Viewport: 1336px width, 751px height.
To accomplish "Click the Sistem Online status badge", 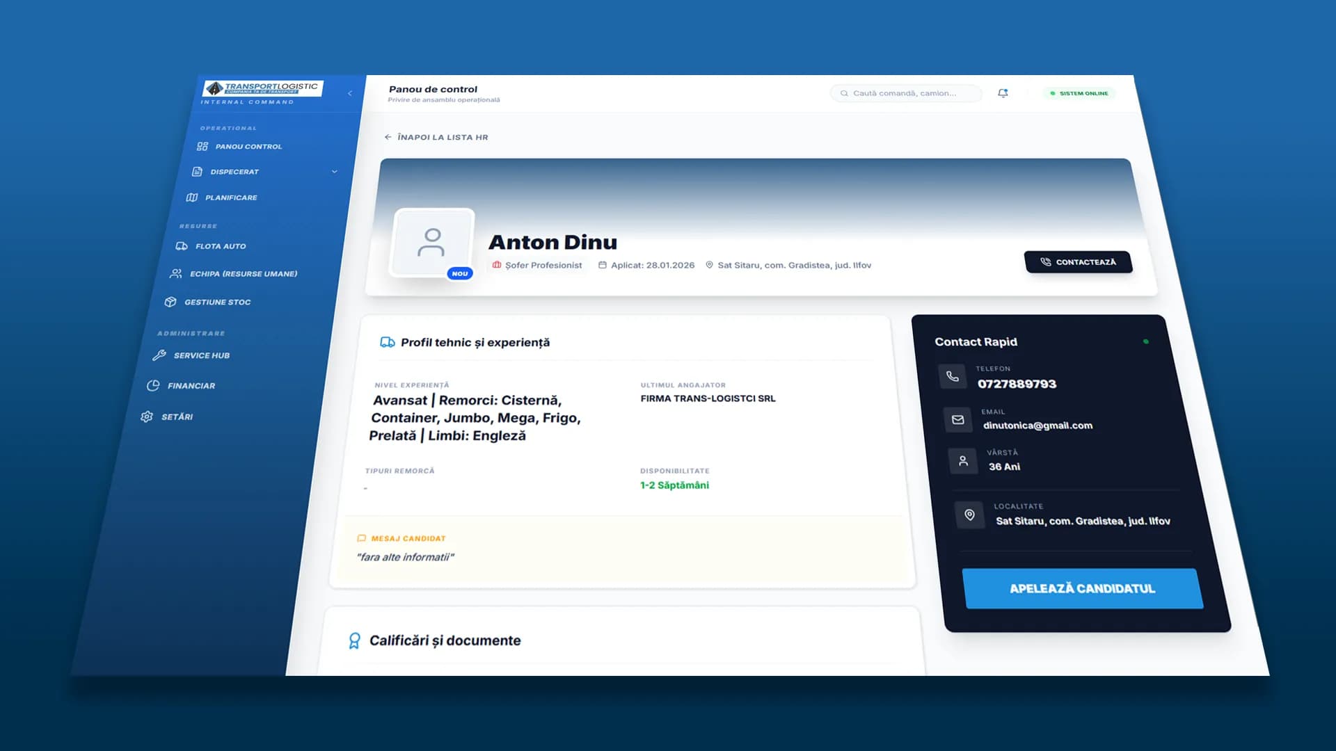I will coord(1079,93).
